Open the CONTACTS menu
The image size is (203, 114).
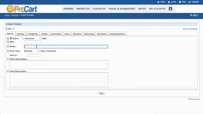tap(99, 9)
